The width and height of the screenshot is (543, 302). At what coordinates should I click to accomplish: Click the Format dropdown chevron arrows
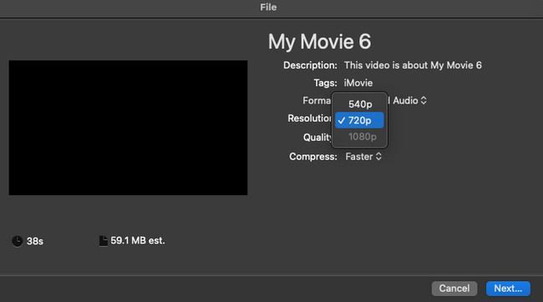(x=424, y=101)
